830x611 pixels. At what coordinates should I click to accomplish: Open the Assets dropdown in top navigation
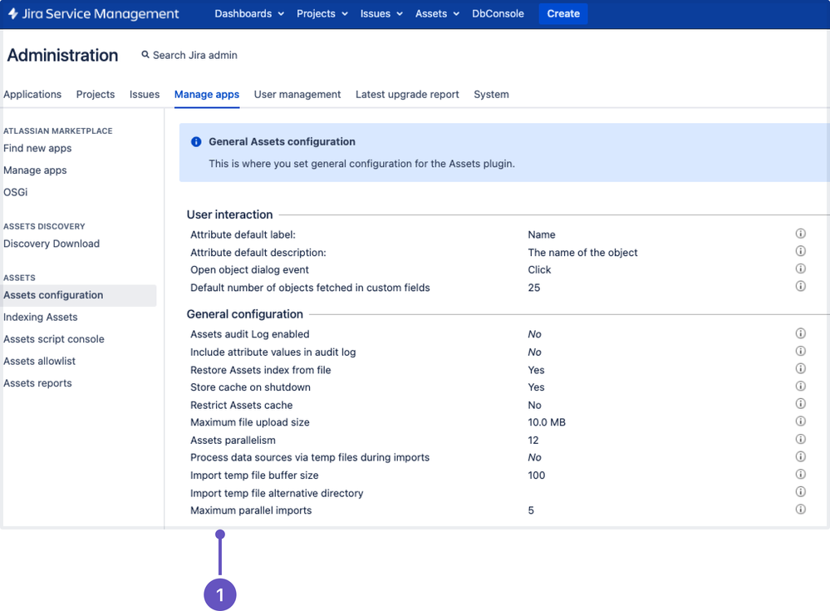(437, 14)
